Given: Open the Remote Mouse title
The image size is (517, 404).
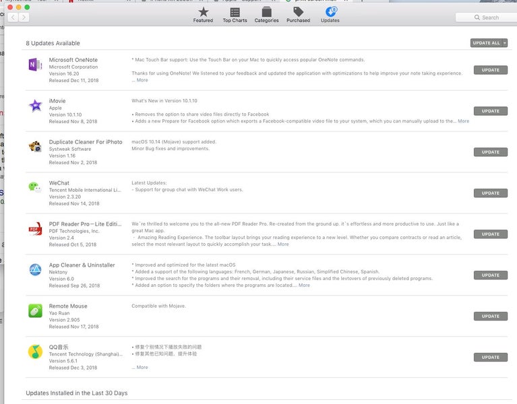Looking at the screenshot, I should [x=68, y=306].
